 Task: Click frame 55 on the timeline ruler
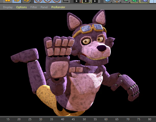[x=95, y=119]
